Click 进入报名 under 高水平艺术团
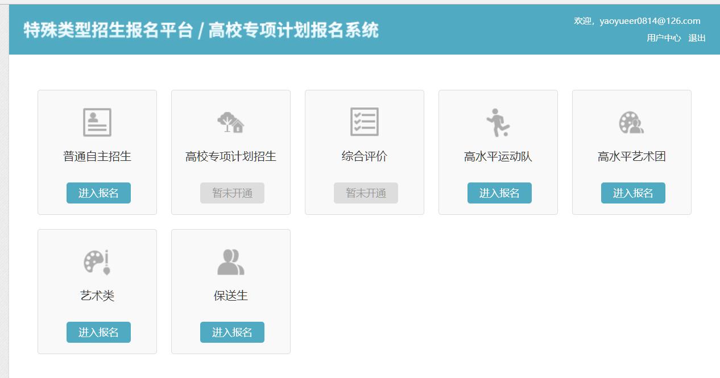 click(633, 193)
